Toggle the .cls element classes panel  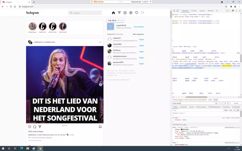coord(231,110)
